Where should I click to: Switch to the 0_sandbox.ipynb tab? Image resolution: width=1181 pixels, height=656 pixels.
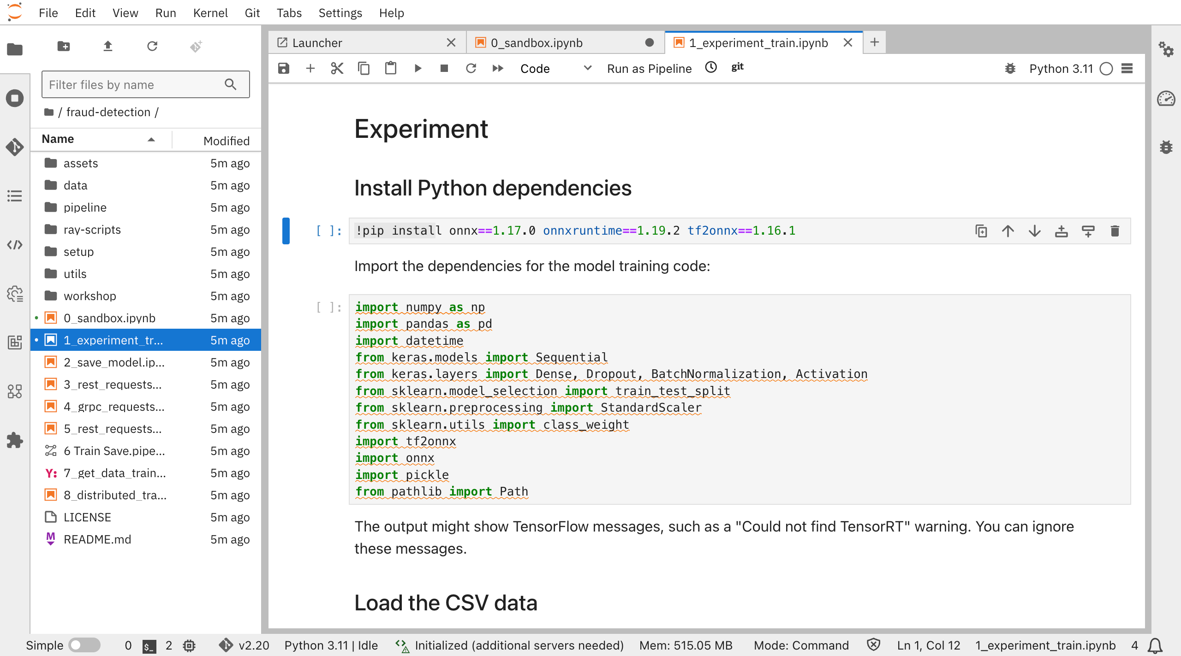537,43
